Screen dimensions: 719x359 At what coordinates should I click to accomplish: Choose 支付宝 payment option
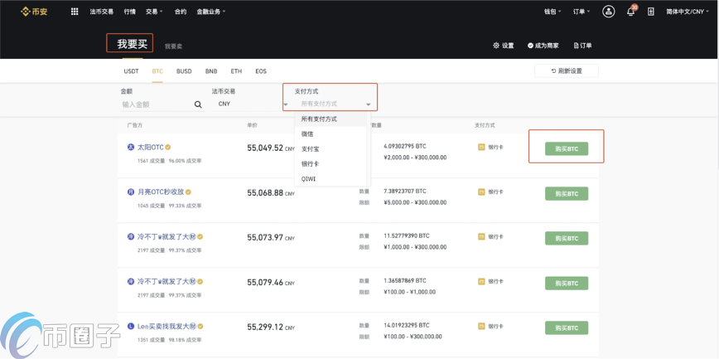coord(331,148)
